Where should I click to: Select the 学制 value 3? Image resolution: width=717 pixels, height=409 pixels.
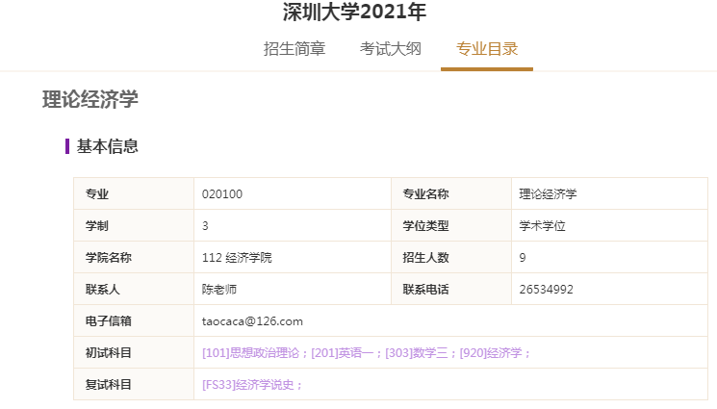[205, 226]
